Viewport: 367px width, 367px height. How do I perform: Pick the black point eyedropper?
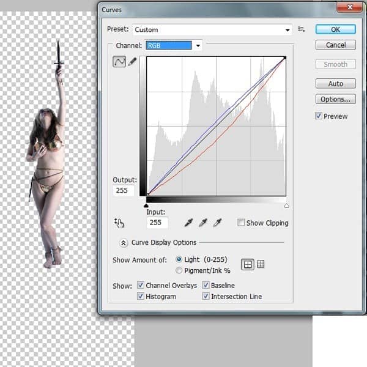[x=188, y=223]
